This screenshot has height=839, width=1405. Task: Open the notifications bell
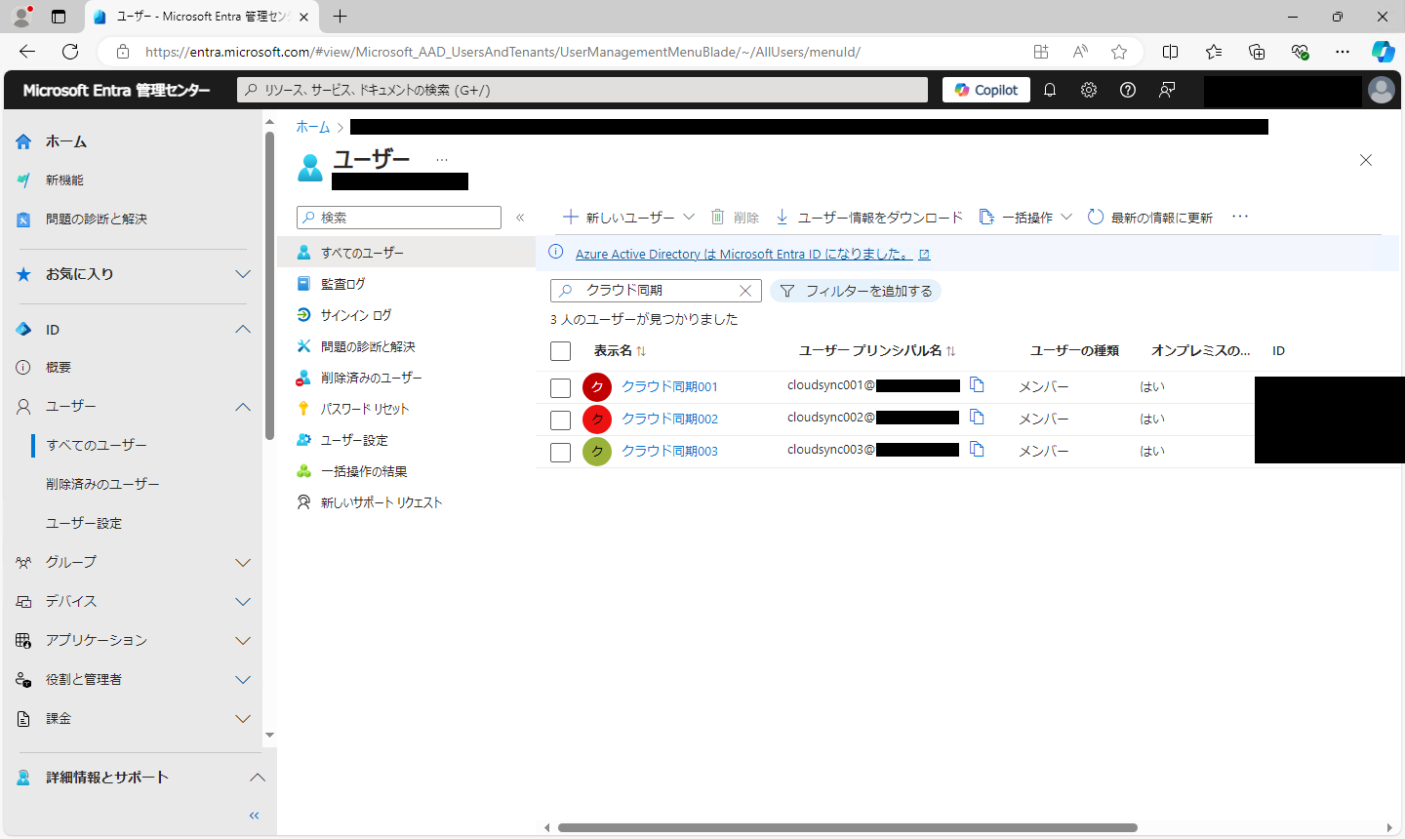click(x=1050, y=90)
